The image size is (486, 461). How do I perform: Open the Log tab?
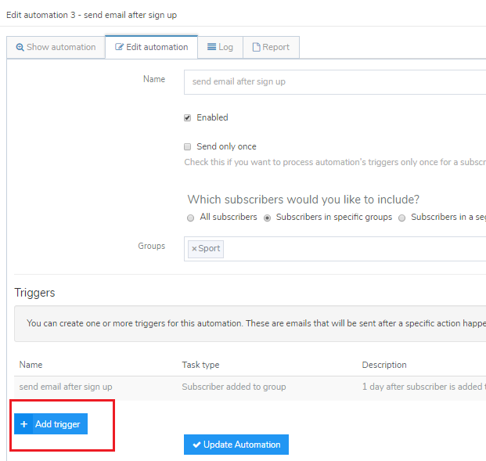220,47
